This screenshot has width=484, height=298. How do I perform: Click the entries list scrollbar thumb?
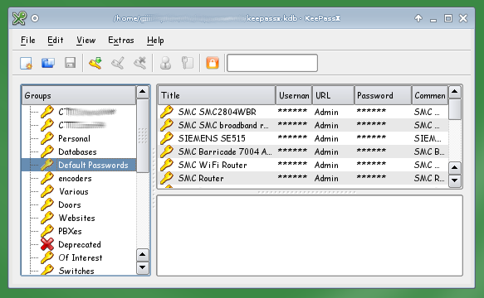[455, 109]
